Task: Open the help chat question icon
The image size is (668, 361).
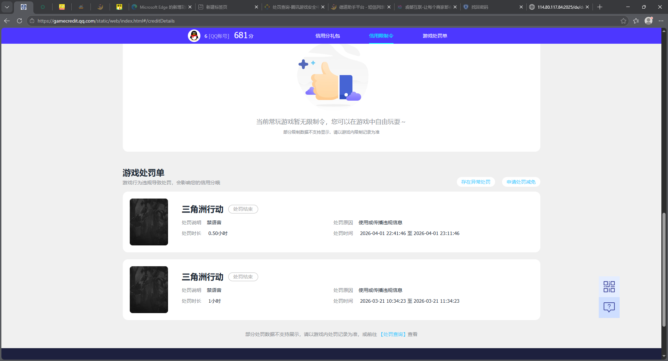Action: 609,307
